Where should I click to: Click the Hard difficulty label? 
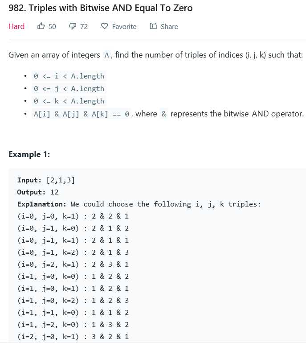16,26
